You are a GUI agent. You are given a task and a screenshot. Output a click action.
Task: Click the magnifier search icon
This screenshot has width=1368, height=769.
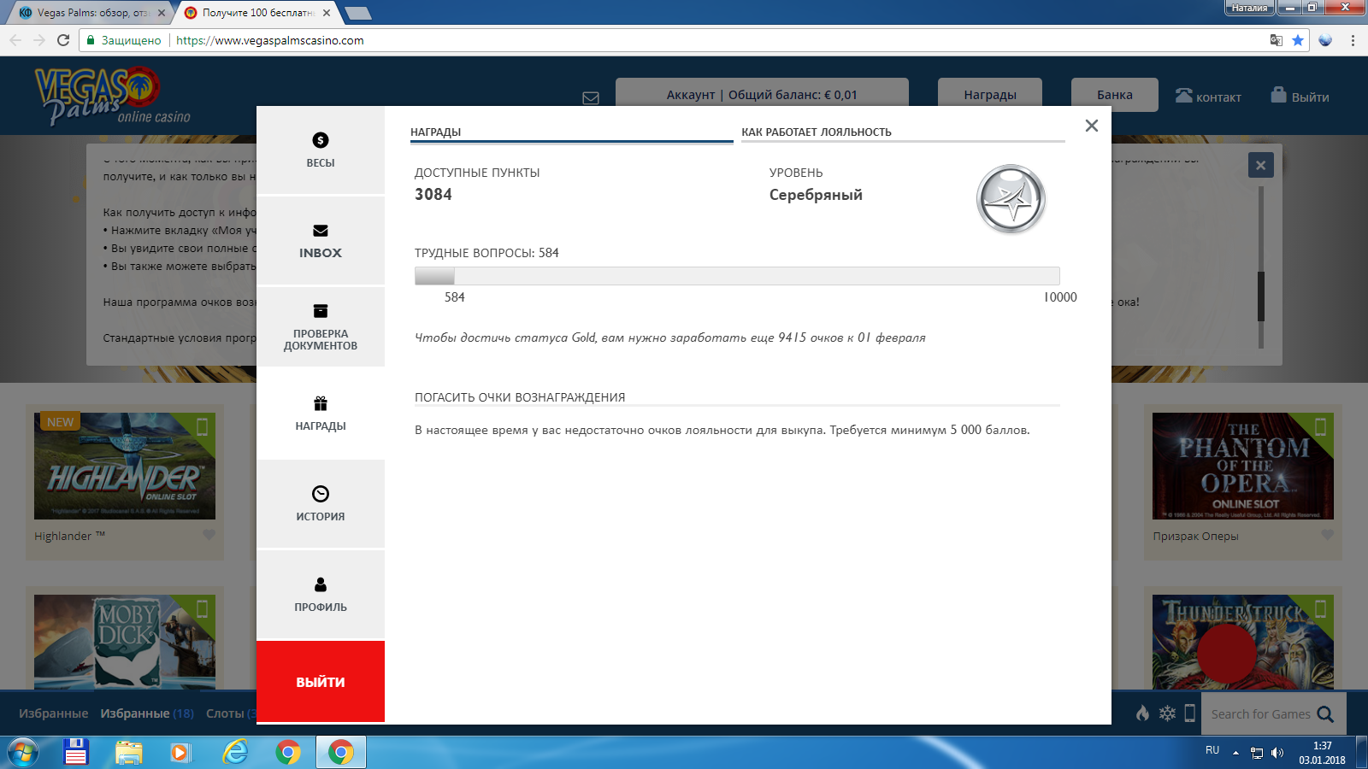[1325, 714]
